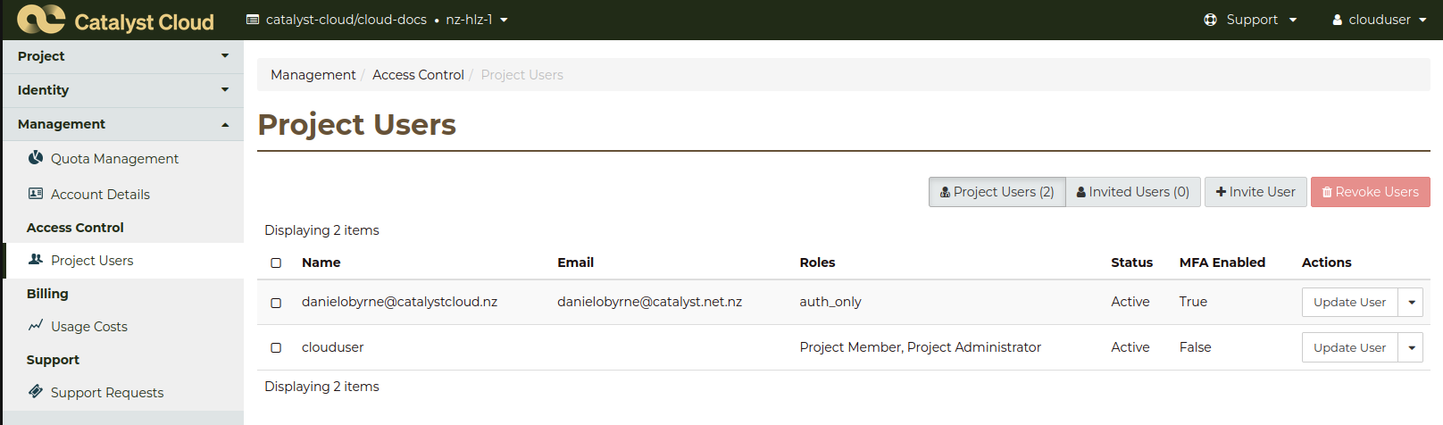Open action dropdown arrow for danielobyrne row

1411,302
